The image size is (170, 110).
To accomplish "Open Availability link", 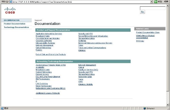I will click(x=40, y=67).
